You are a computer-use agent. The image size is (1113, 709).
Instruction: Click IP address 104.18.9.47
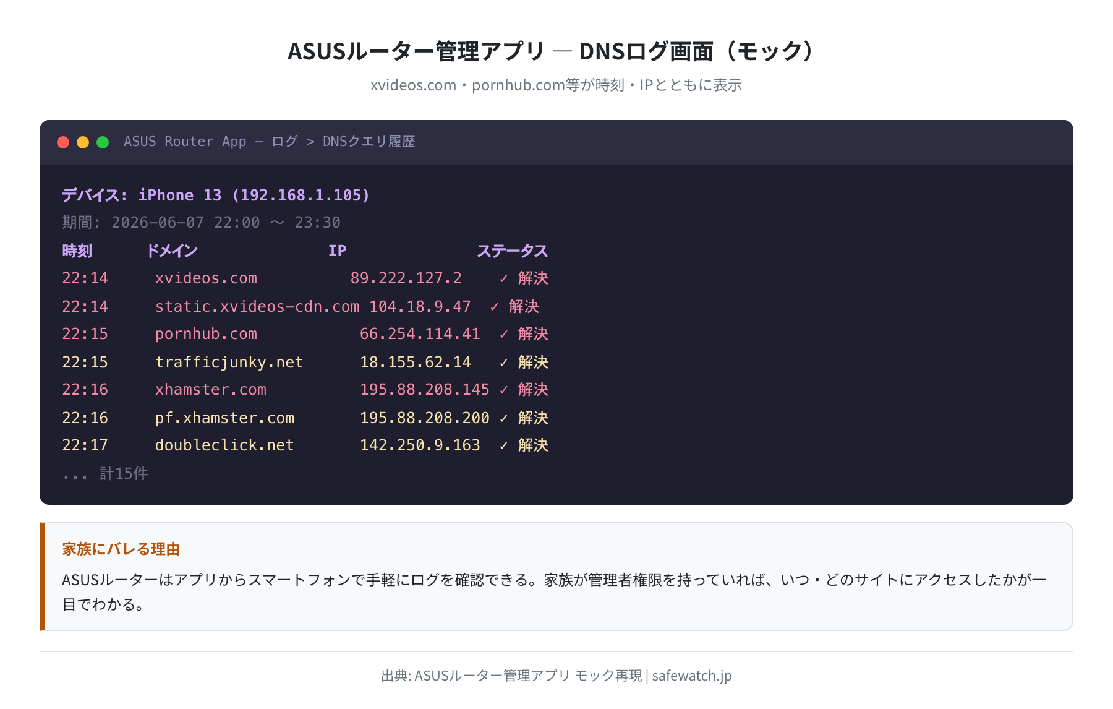point(420,306)
